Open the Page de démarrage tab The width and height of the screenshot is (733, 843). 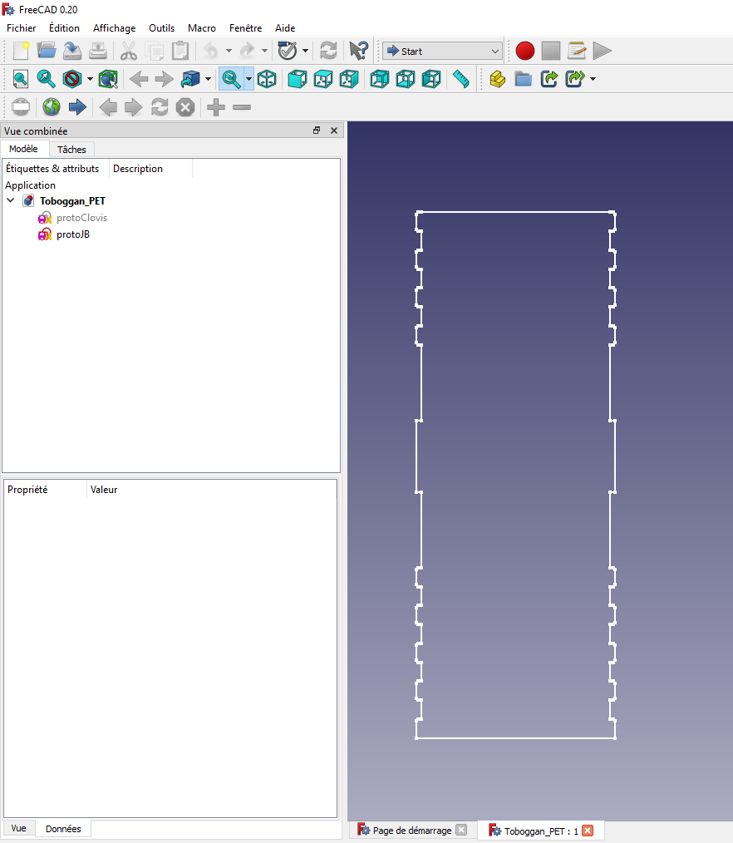(x=411, y=831)
